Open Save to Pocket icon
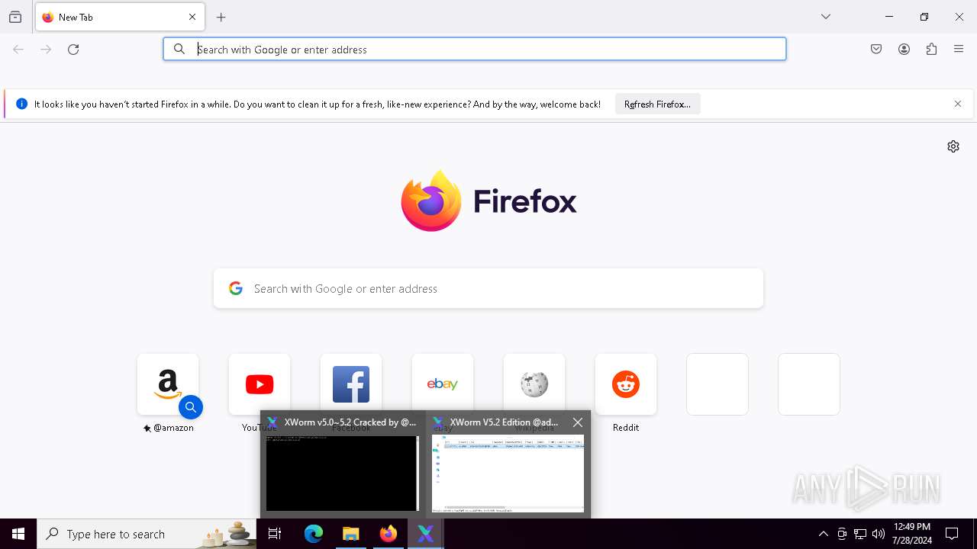This screenshot has width=977, height=549. click(x=876, y=50)
